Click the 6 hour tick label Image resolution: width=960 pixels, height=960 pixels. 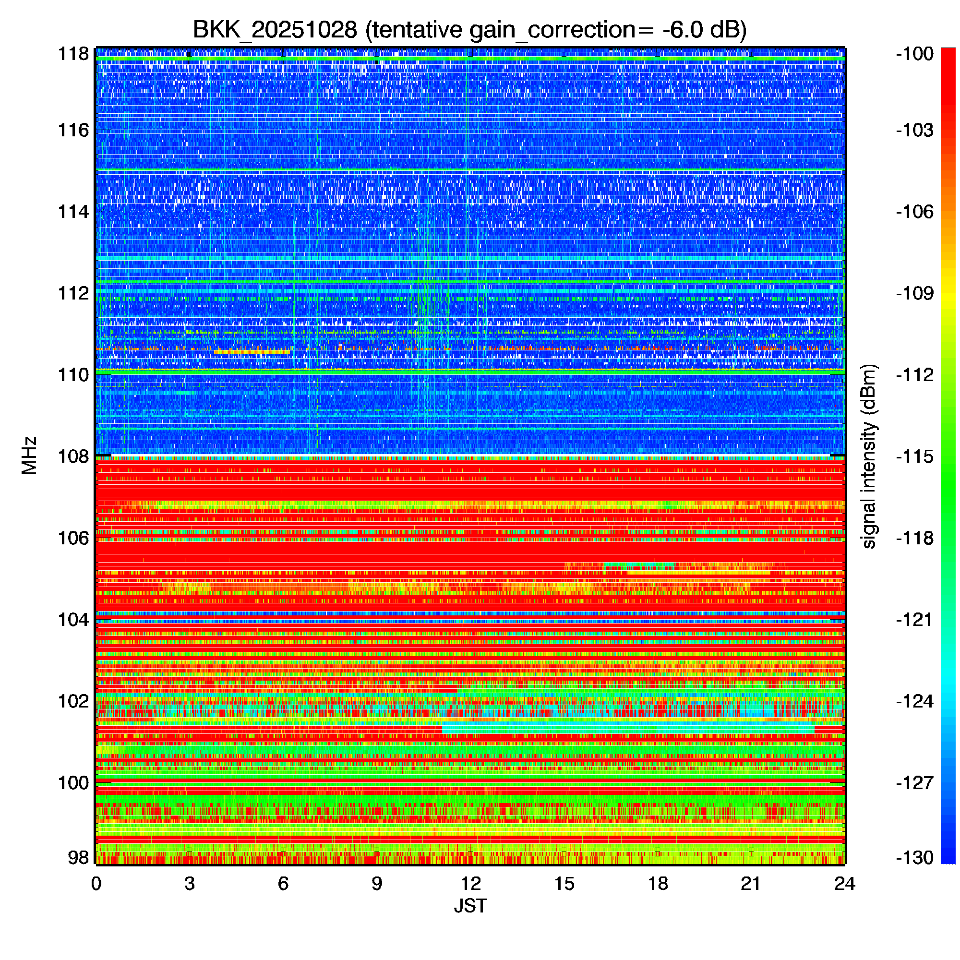[x=283, y=884]
